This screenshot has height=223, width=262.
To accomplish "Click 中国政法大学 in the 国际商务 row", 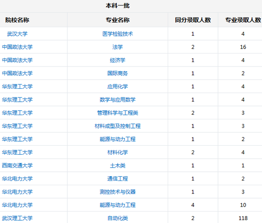I will click(17, 74).
